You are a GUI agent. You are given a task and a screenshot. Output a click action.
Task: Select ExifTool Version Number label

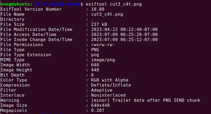pos(31,9)
